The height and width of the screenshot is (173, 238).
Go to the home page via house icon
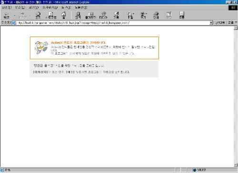click(x=64, y=15)
